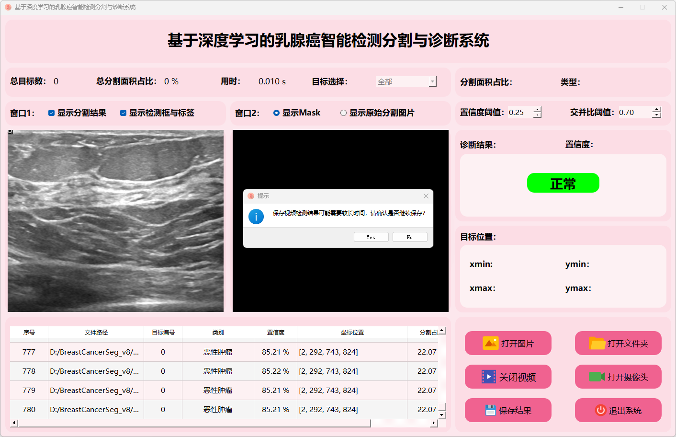
Task: Click the 坐标位置 column header
Action: pyautogui.click(x=352, y=333)
